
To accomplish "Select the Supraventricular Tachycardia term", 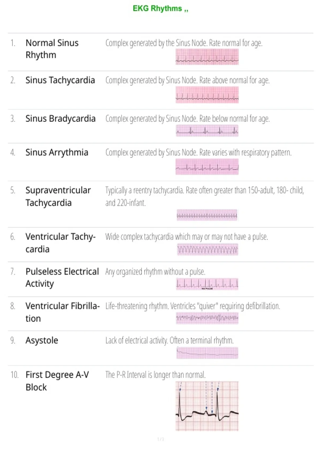I will (x=58, y=197).
